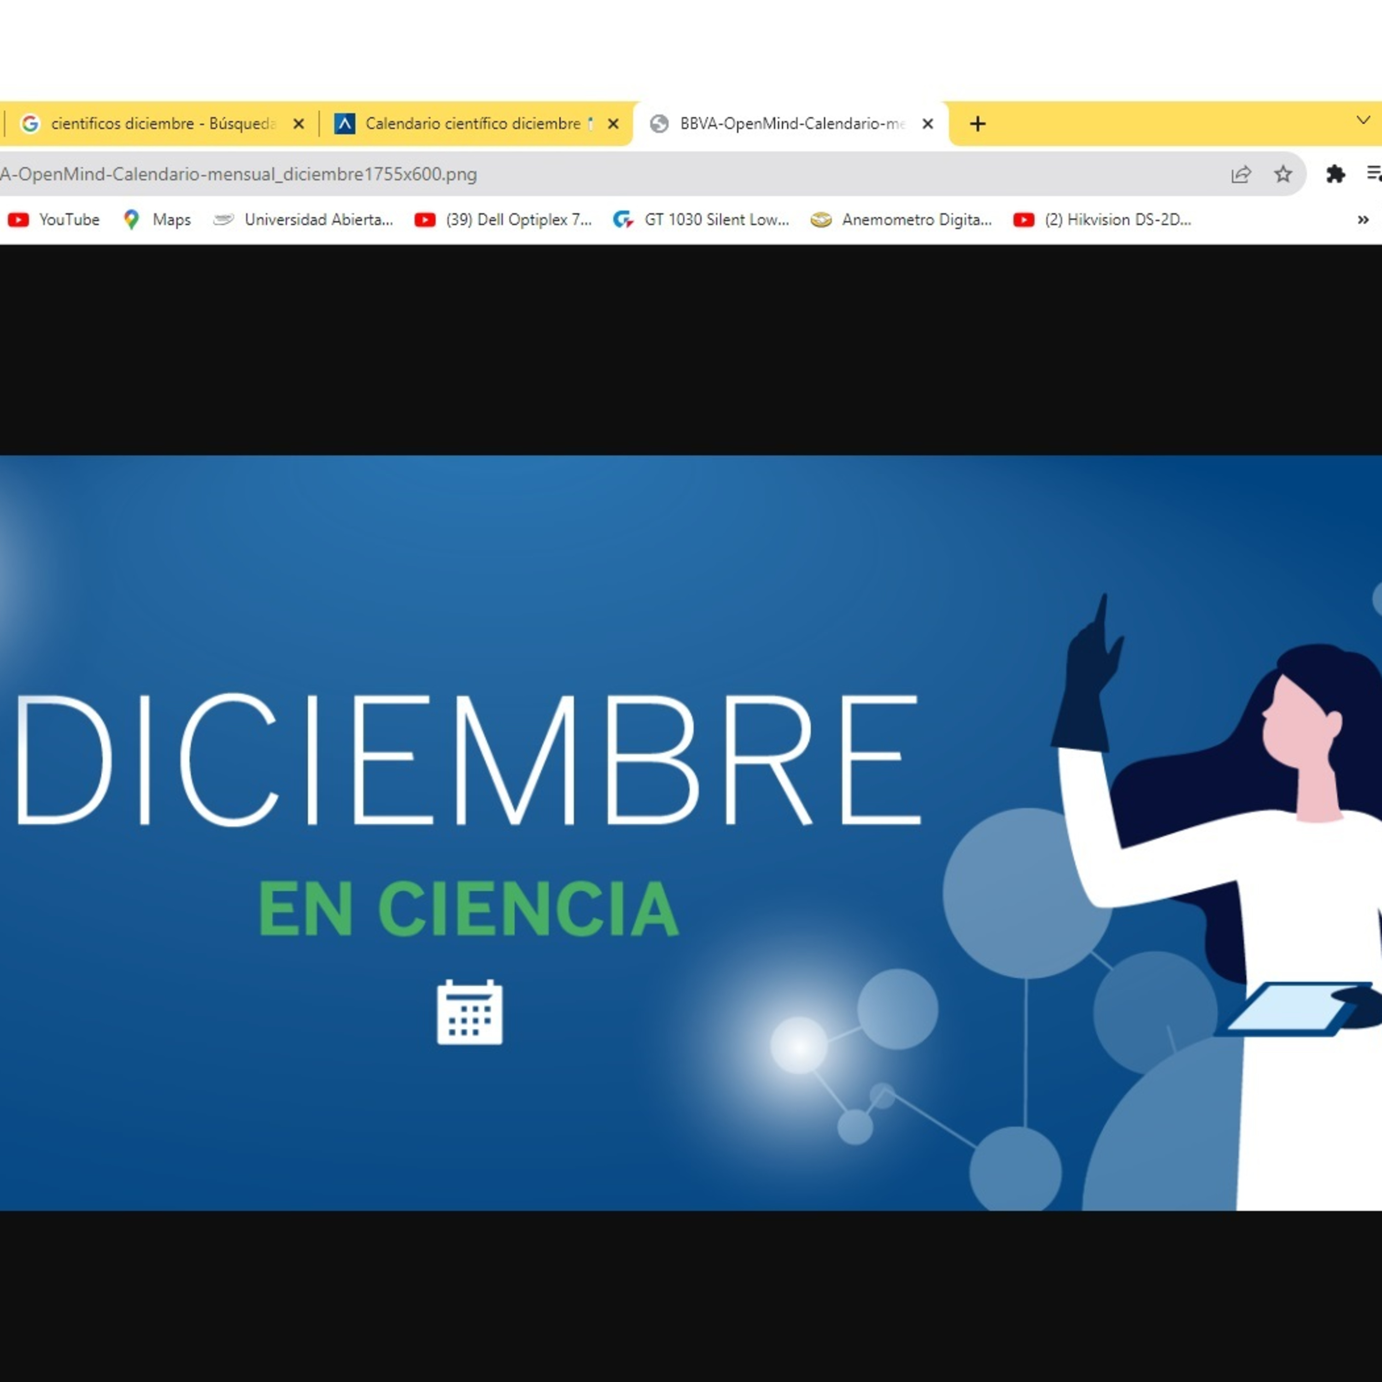The height and width of the screenshot is (1382, 1382).
Task: Close the 'cientificos diciembre - Búsqueda' tab
Action: click(x=299, y=124)
